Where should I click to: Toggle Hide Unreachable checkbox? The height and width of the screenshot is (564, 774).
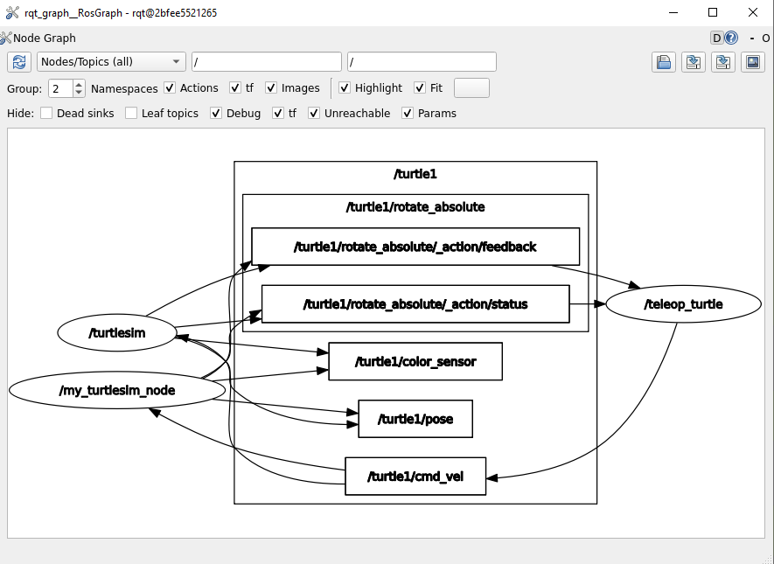[x=314, y=113]
